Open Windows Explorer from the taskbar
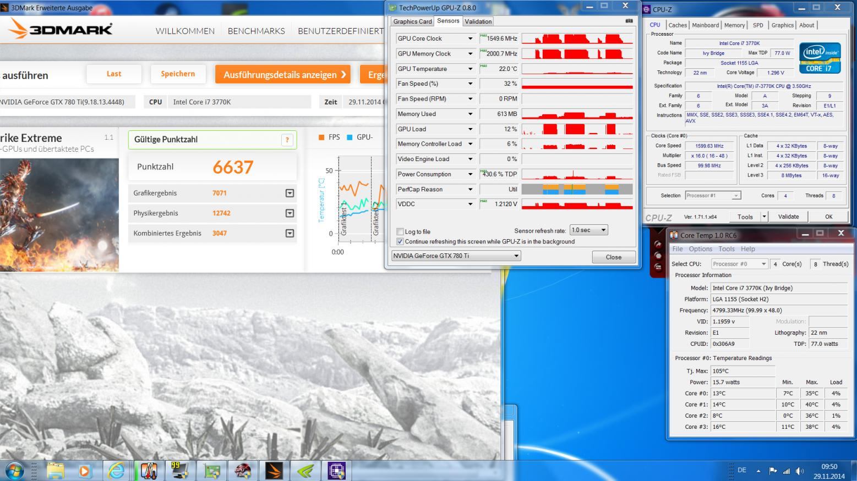Viewport: 857px width, 481px height. click(56, 471)
